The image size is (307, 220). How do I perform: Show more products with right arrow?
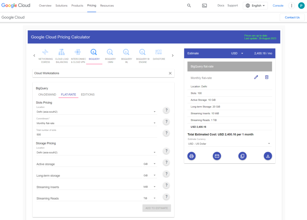(173, 56)
